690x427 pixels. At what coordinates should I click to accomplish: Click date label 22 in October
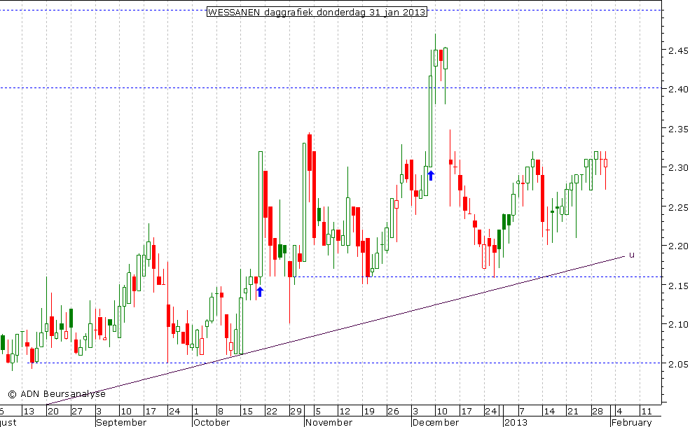point(272,412)
